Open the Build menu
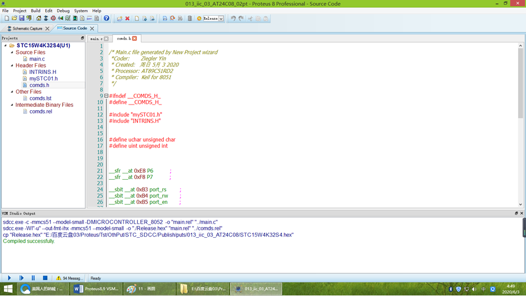Viewport: 526px width, 296px height. pos(36,11)
